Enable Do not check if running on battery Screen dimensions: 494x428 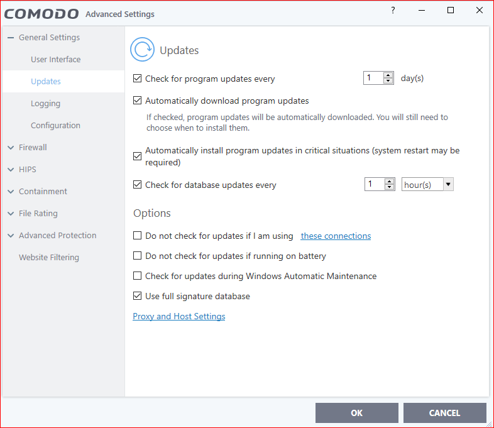click(x=138, y=256)
